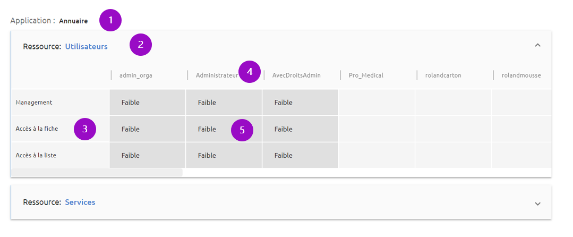
Task: Select the AvecDroitsAdmin column header
Action: click(x=296, y=75)
